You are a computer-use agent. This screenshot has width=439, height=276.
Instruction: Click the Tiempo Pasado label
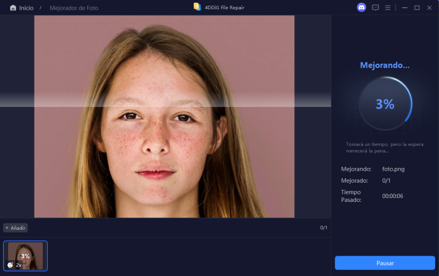[x=351, y=196]
